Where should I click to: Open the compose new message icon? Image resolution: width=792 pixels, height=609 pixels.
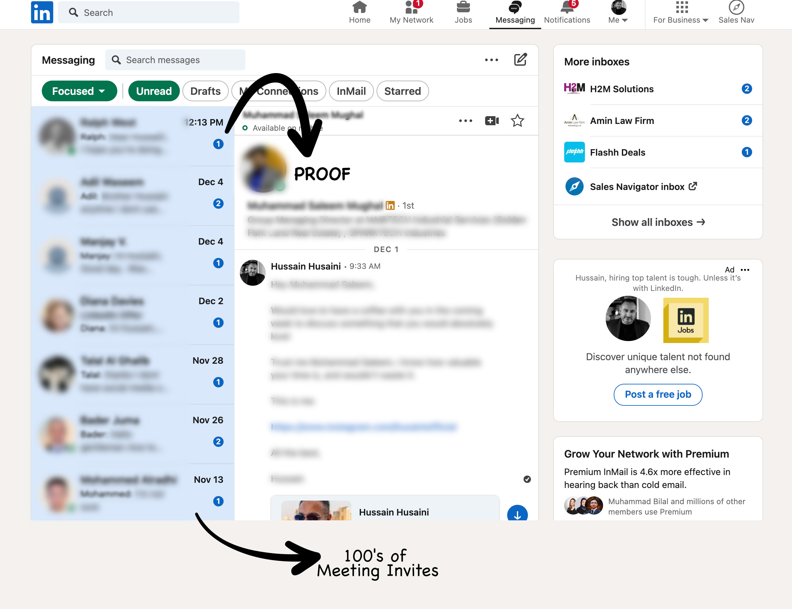click(x=520, y=60)
